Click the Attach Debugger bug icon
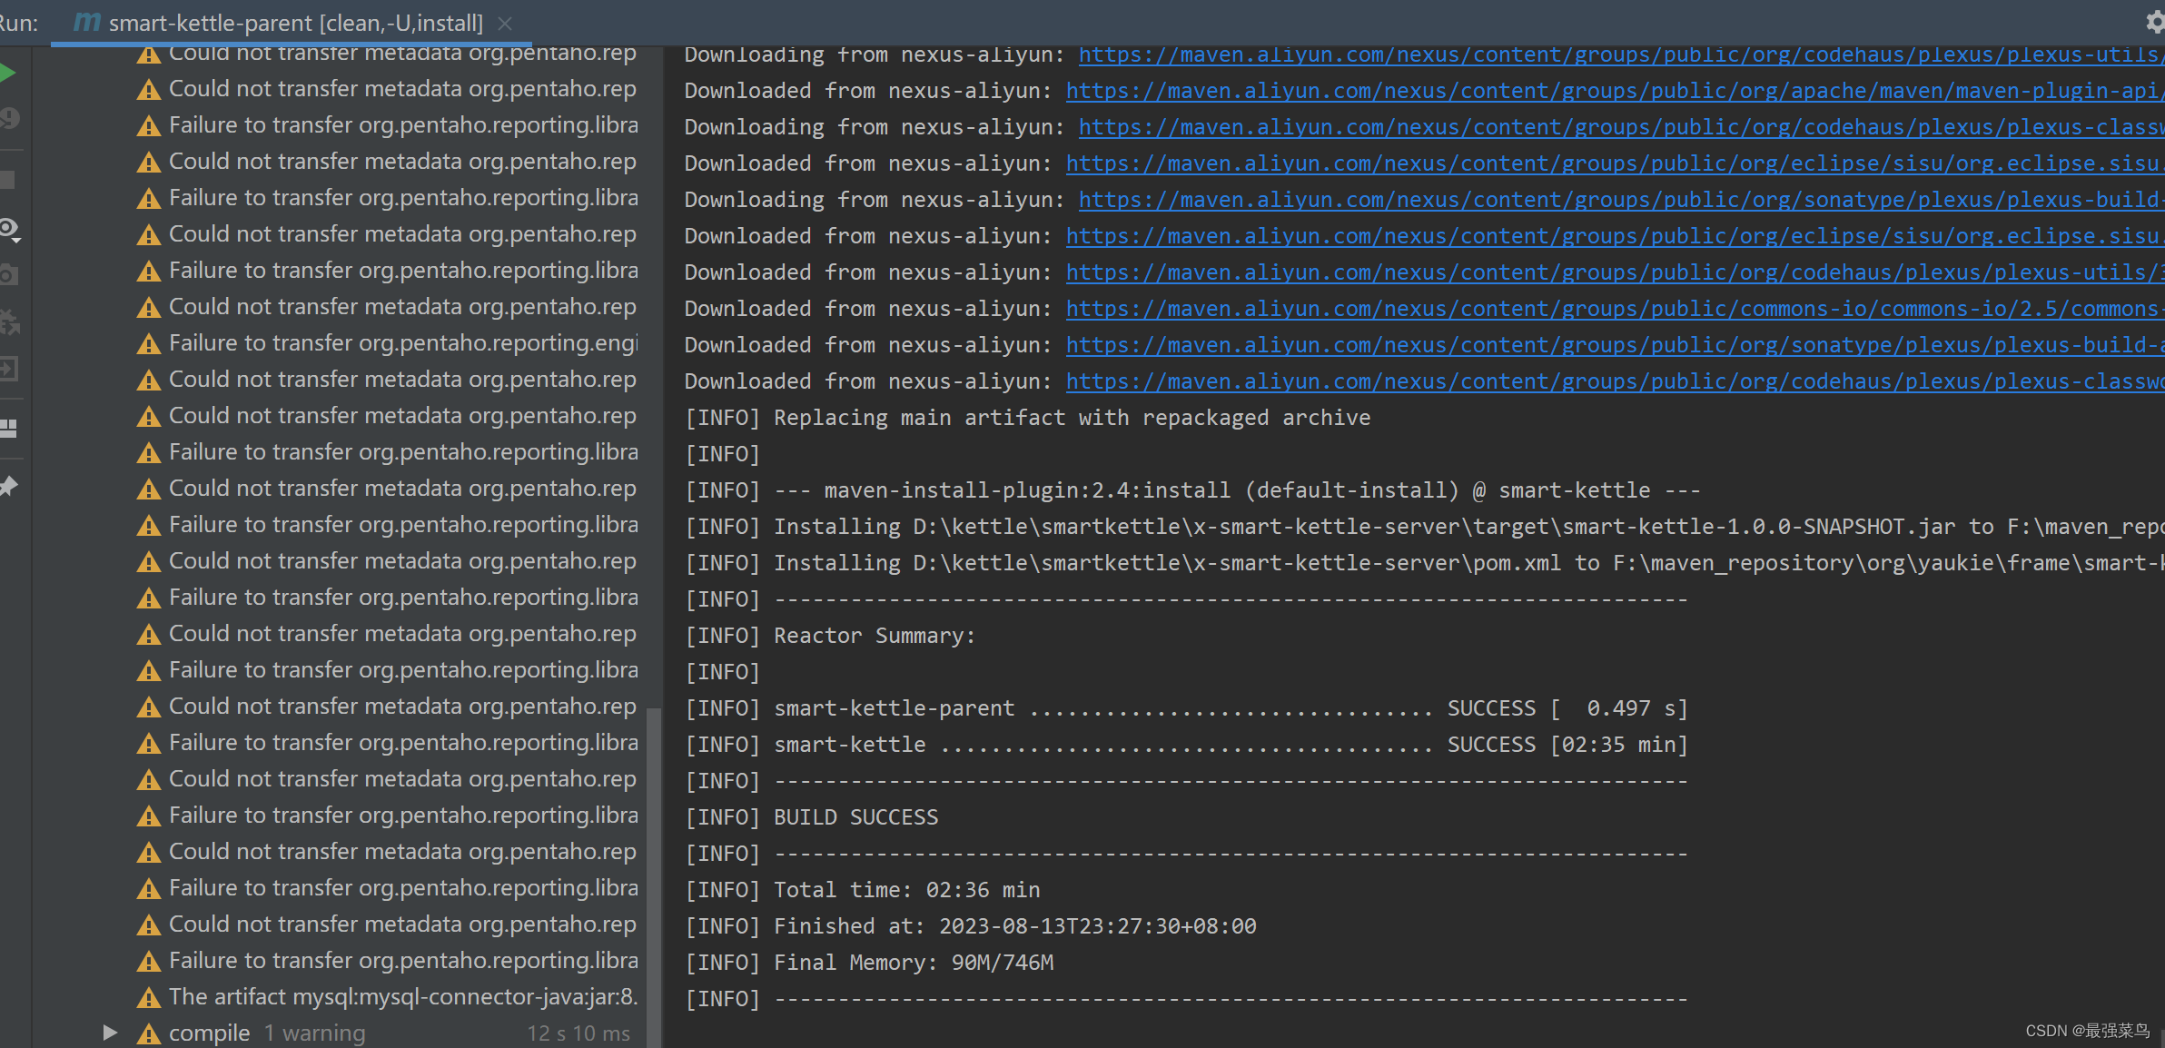This screenshot has height=1048, width=2165. pos(7,321)
